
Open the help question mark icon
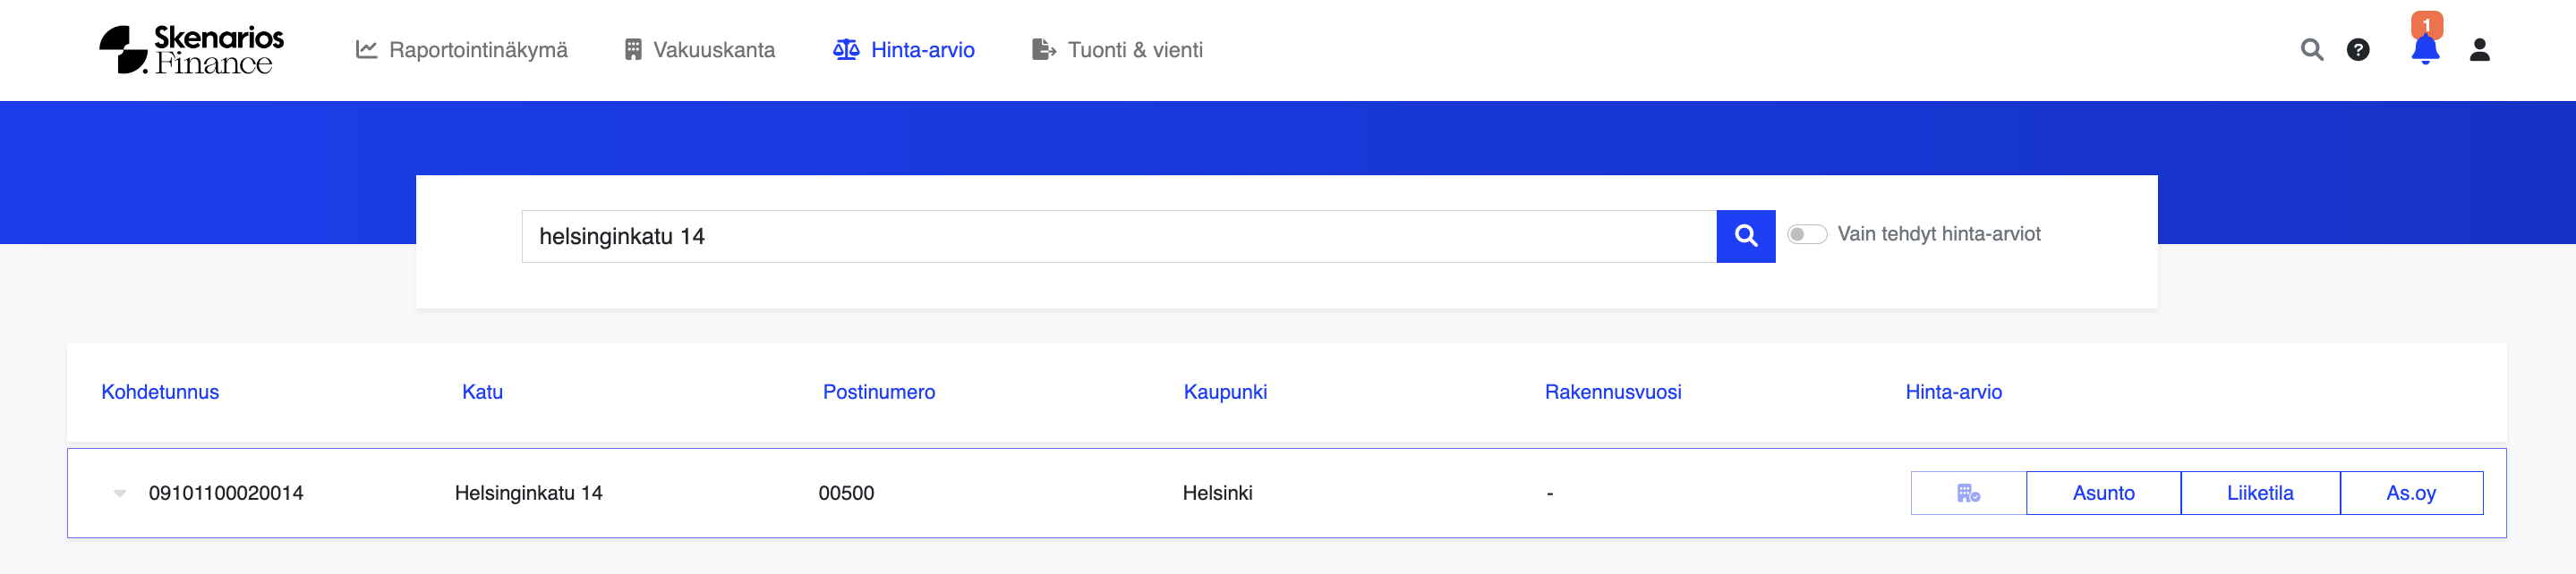pyautogui.click(x=2357, y=50)
